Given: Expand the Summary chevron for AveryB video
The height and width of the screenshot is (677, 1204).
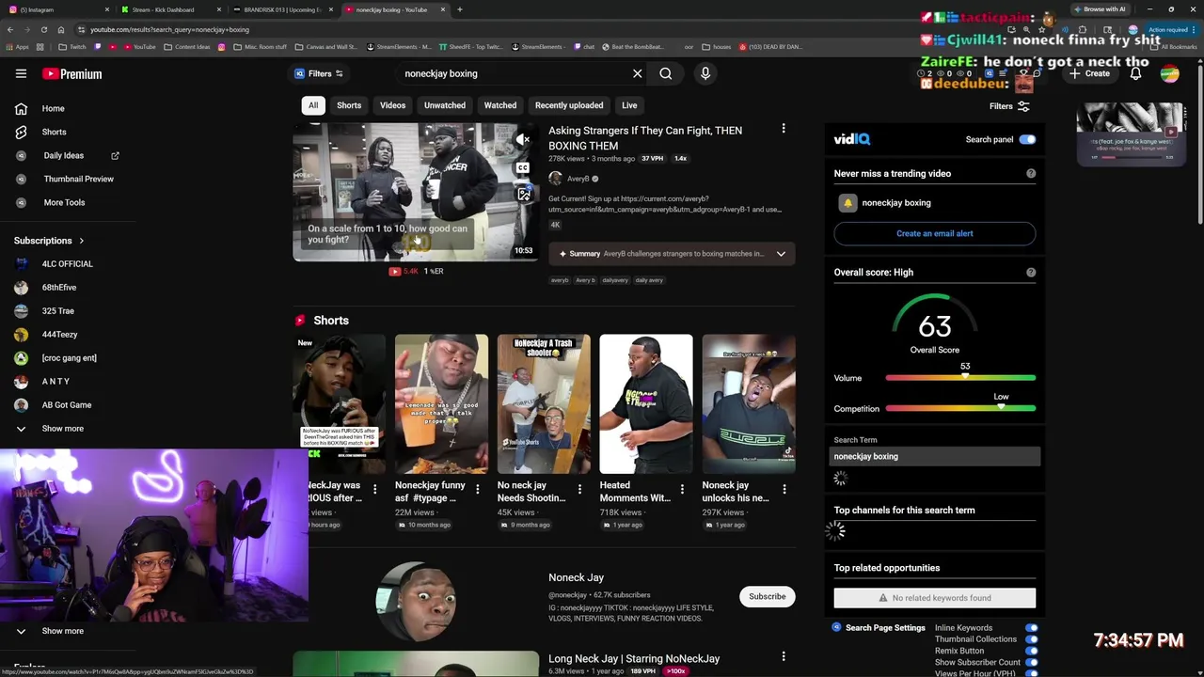Looking at the screenshot, I should pyautogui.click(x=781, y=254).
